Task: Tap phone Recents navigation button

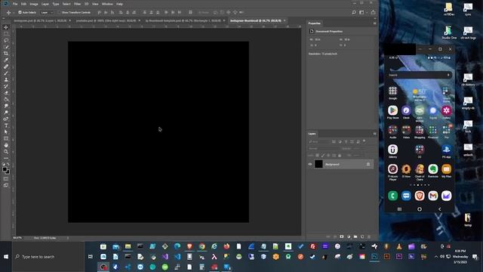Action: click(x=399, y=209)
